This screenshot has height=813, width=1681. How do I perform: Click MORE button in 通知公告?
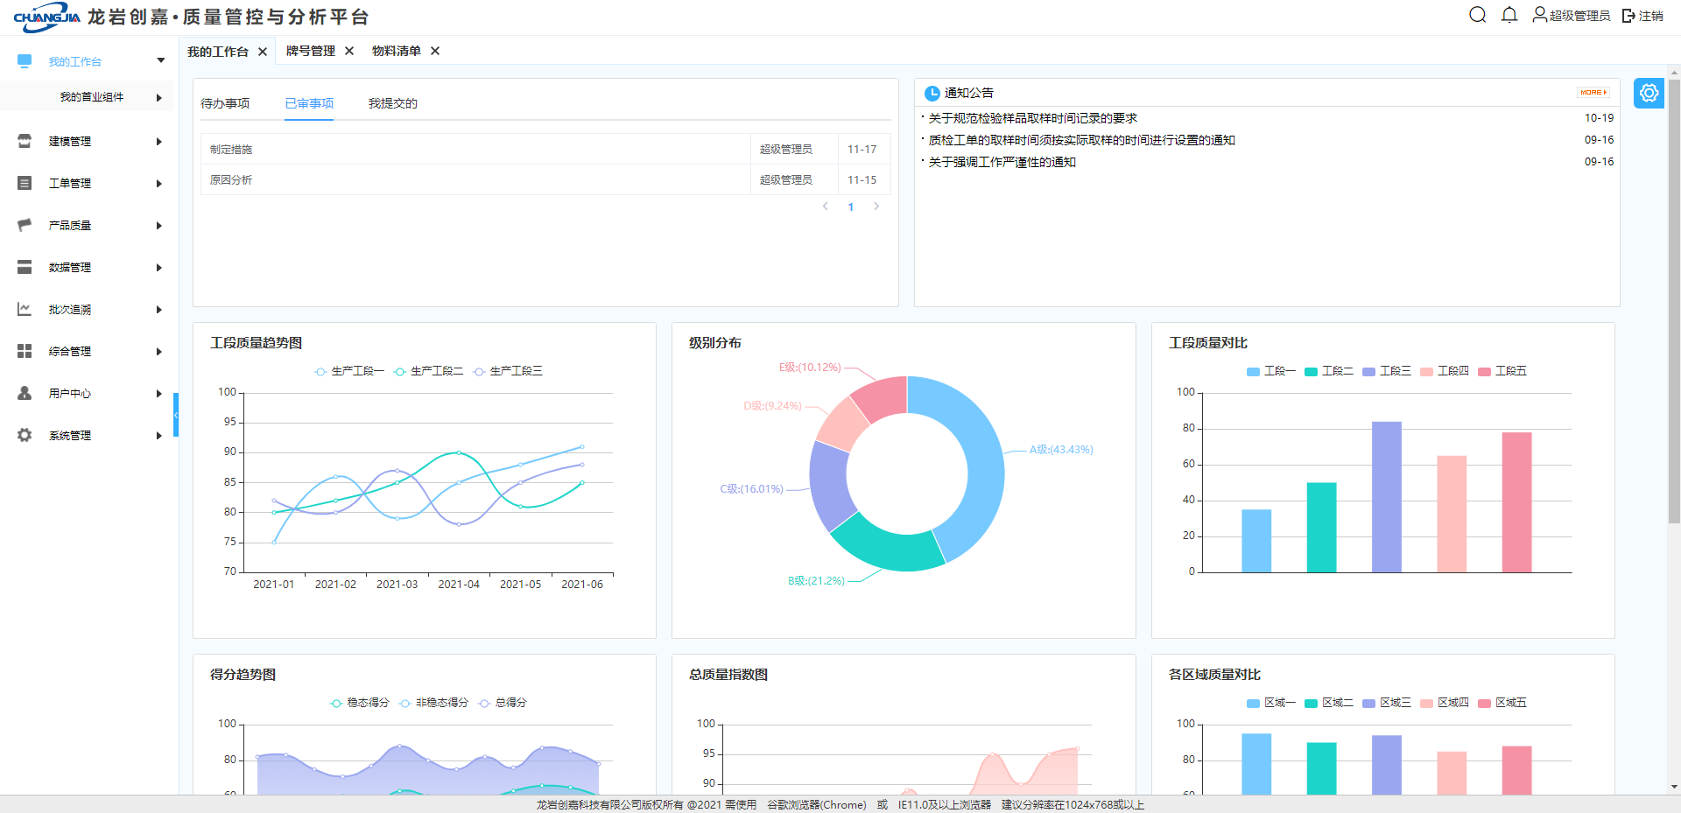point(1593,92)
